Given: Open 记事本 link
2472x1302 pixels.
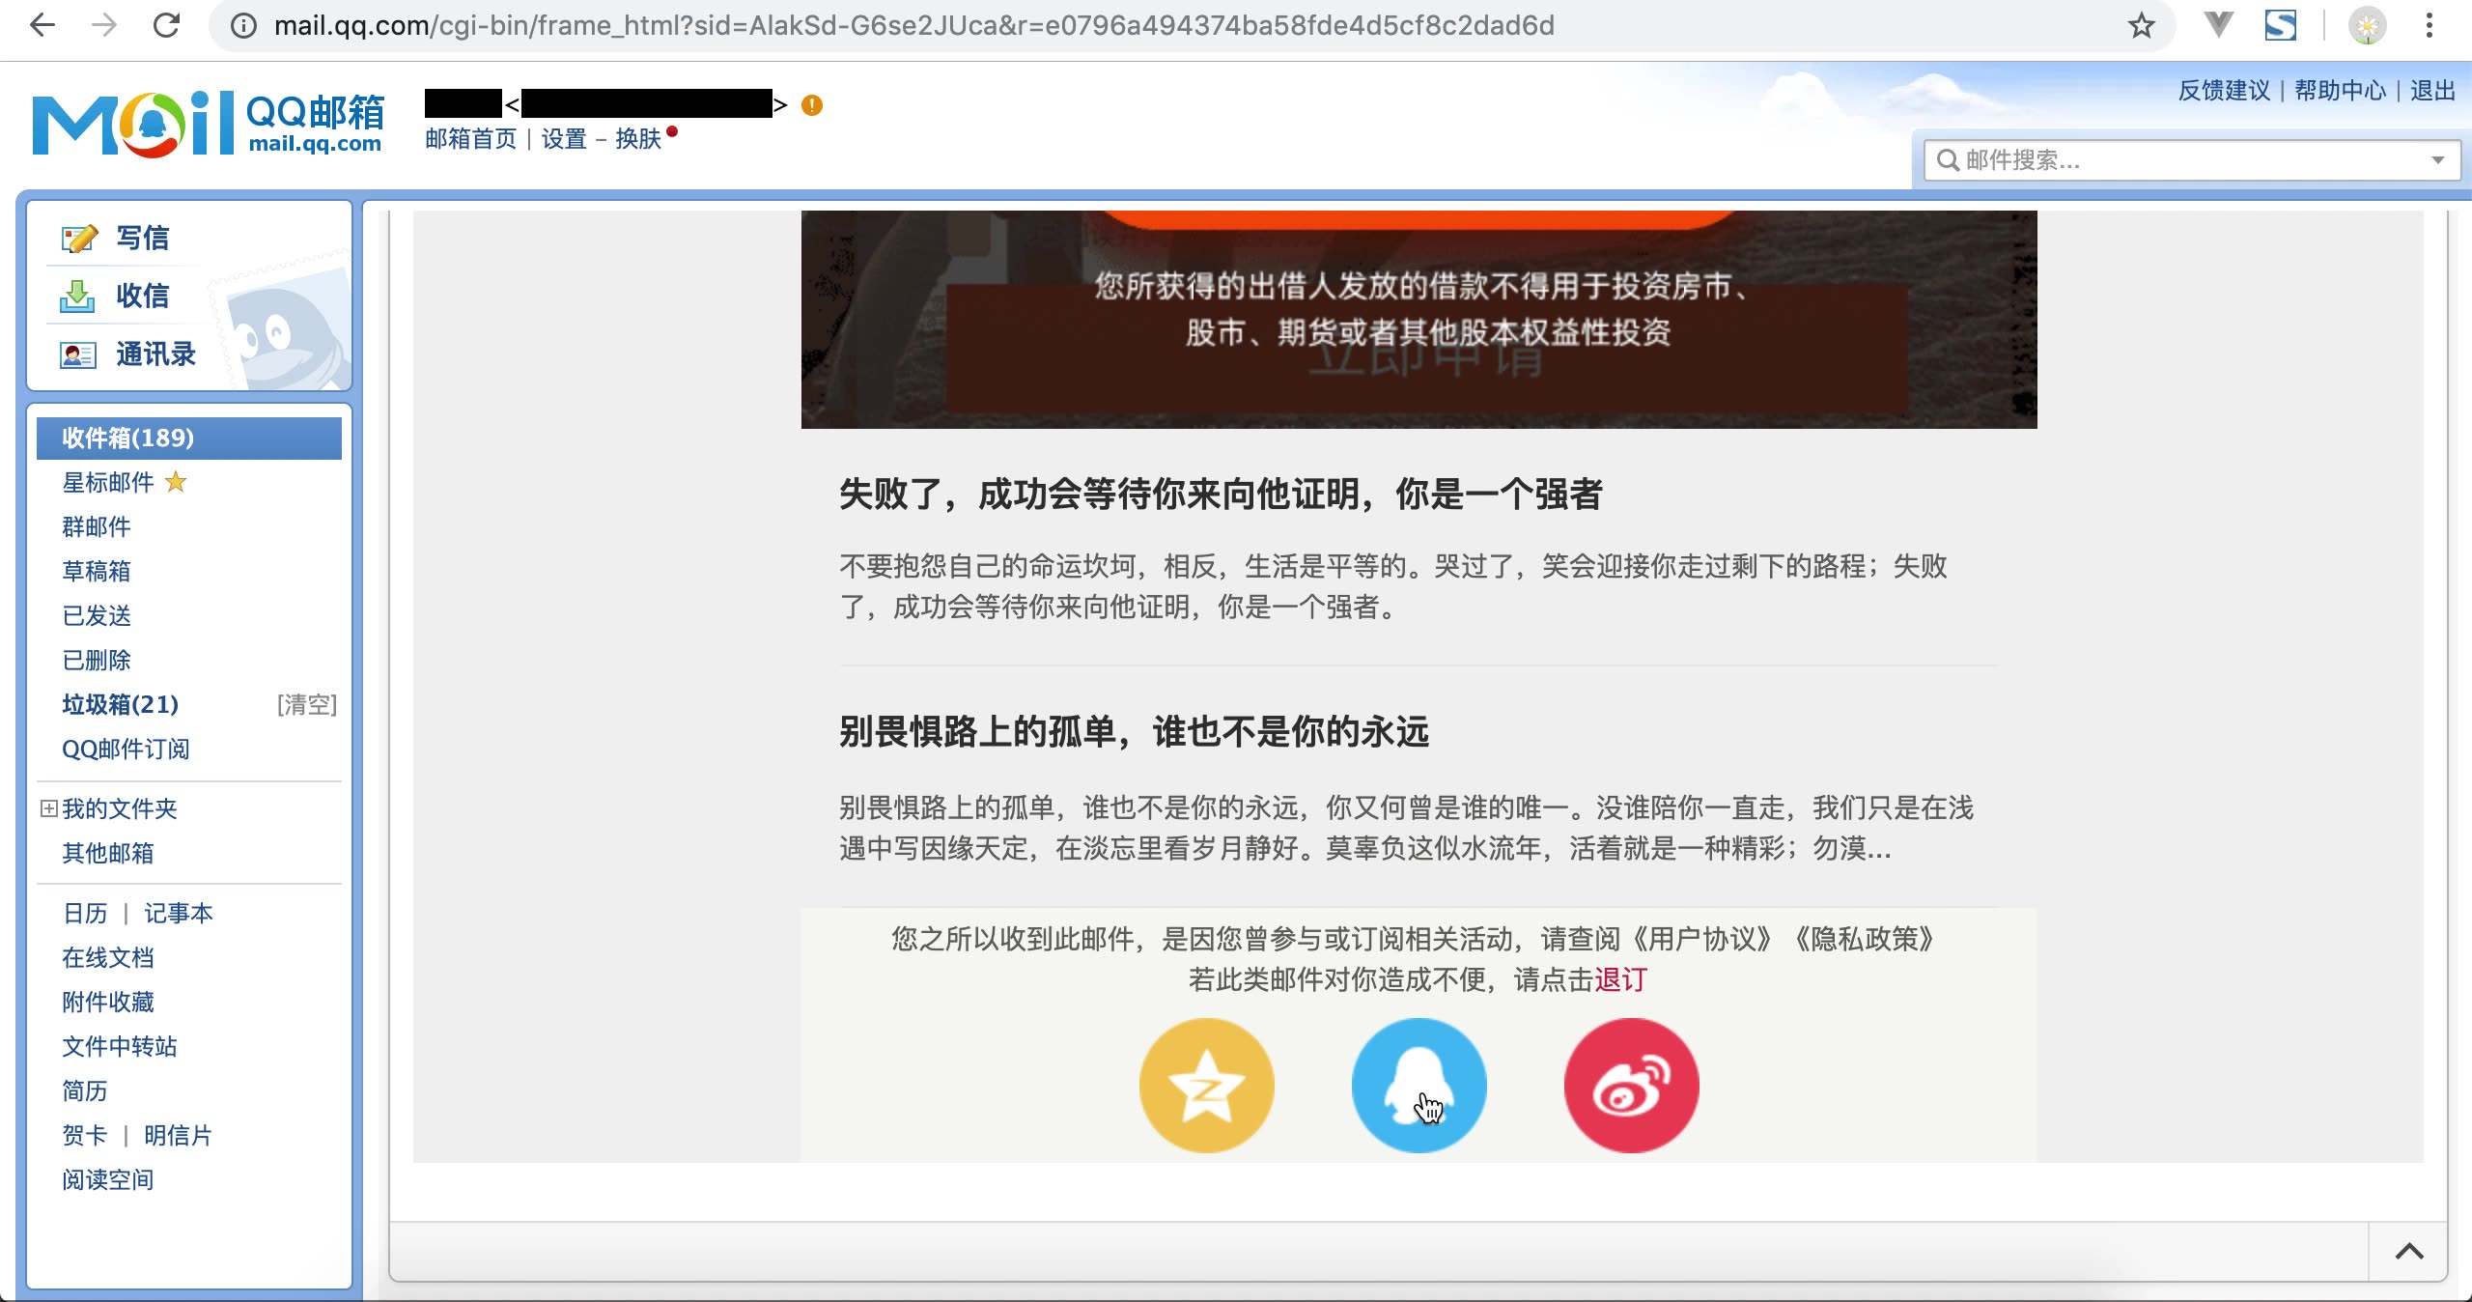Looking at the screenshot, I should pos(179,913).
